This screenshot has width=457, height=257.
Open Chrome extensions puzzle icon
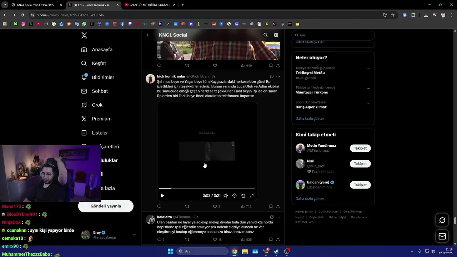413,15
